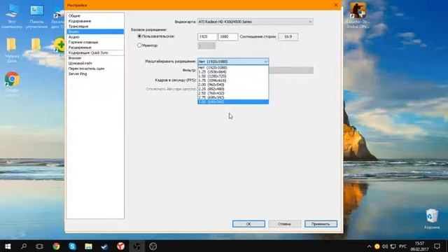Click the disabled monitor number dropdown

pyautogui.click(x=206, y=45)
